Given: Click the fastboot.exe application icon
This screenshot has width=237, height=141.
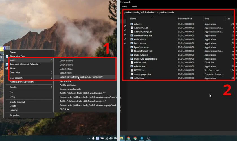Looking at the screenshot, I should point(132,43).
